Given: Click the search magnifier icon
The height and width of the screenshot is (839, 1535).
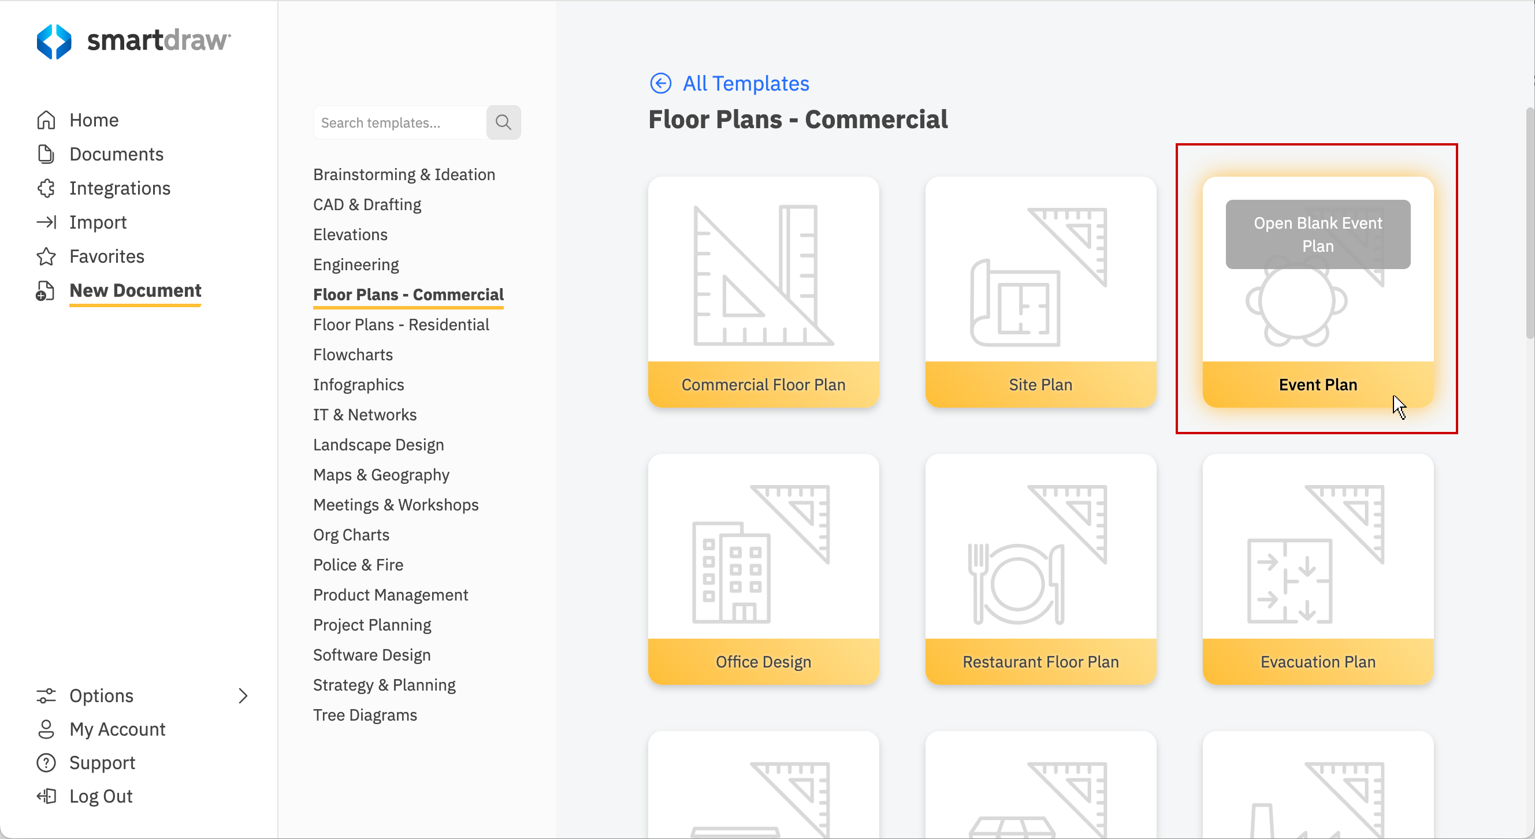Looking at the screenshot, I should (x=504, y=122).
